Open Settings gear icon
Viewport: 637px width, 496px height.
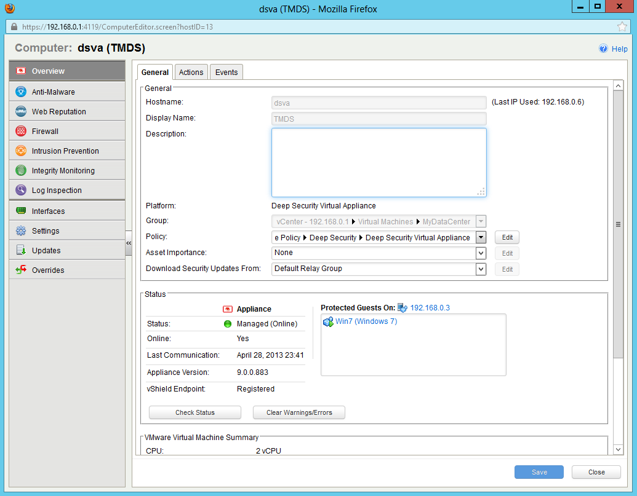tap(21, 230)
